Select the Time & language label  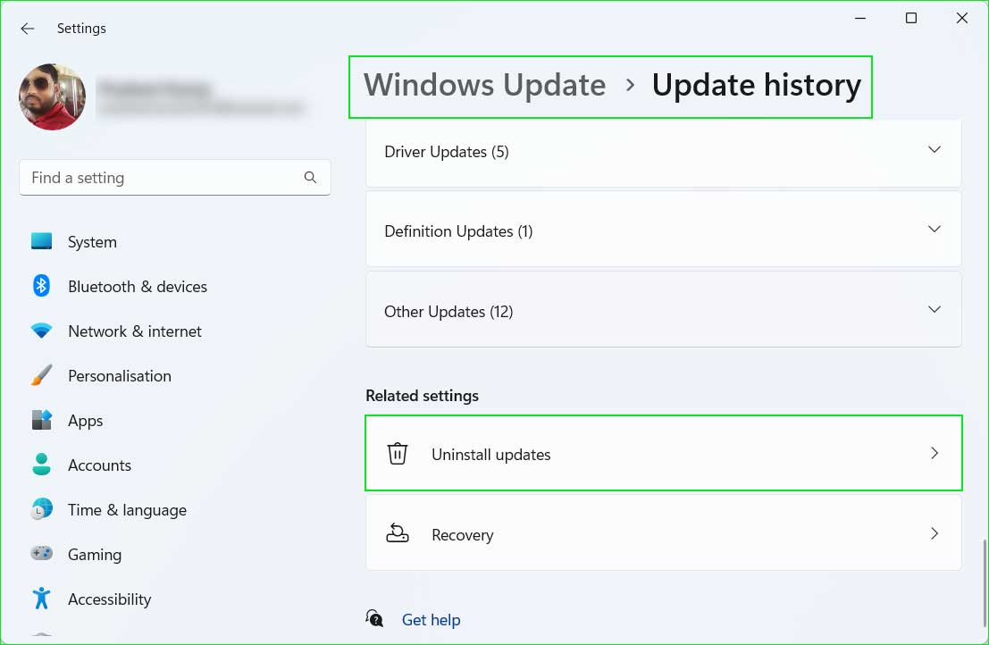coord(127,510)
